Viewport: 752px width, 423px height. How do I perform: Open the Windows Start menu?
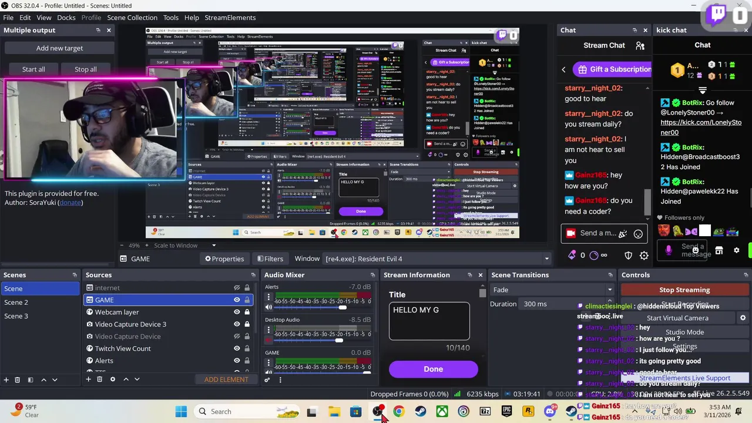(x=181, y=412)
